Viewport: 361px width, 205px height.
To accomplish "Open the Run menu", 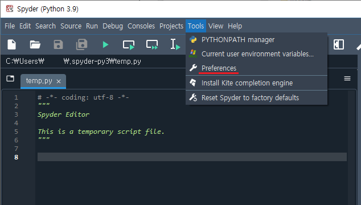I will pos(92,26).
